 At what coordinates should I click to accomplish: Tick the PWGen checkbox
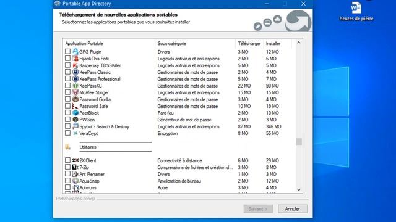click(67, 119)
